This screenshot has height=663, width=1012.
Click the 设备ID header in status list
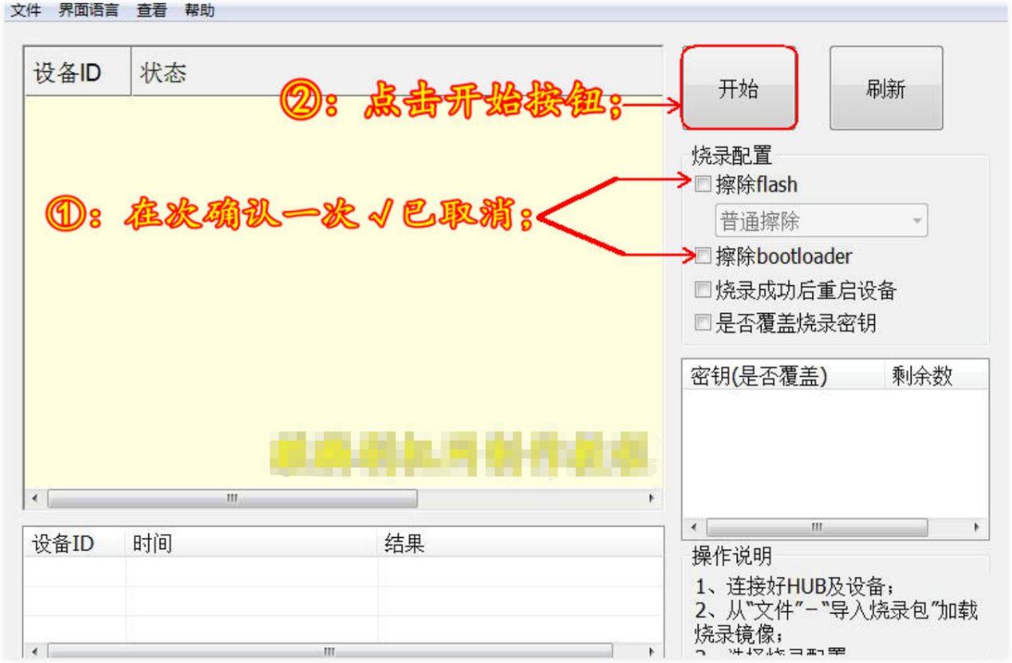[78, 73]
